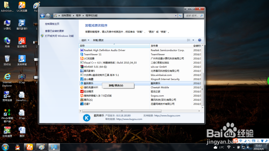The width and height of the screenshot is (269, 151).
Task: Click the iNode智能客户端 desktop icon
Action: [7, 116]
